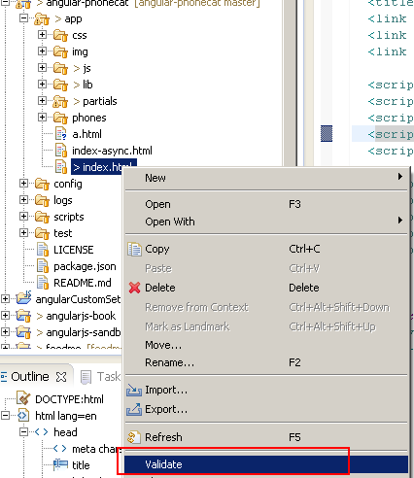The width and height of the screenshot is (414, 478).
Task: Expand the phones folder node
Action: pyautogui.click(x=42, y=117)
